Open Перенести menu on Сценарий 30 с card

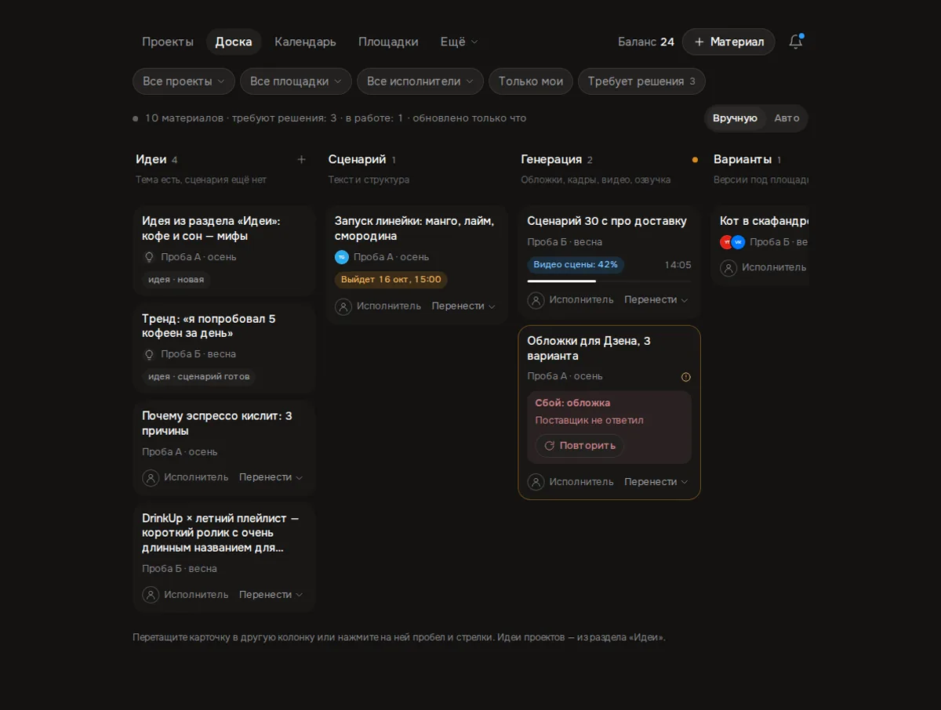pyautogui.click(x=656, y=300)
